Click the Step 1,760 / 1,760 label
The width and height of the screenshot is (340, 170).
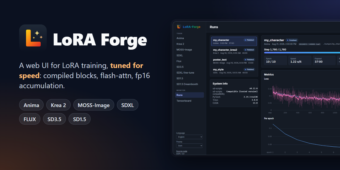pos(275,49)
